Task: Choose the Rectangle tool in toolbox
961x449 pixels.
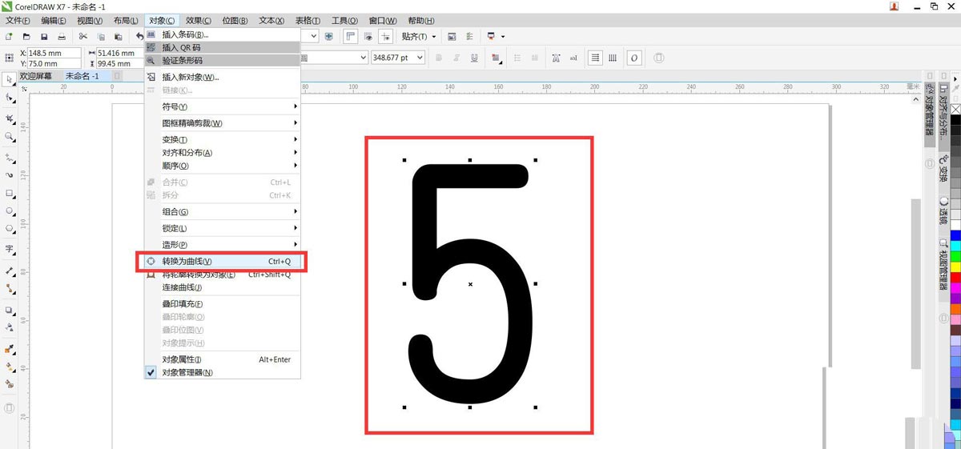Action: tap(9, 194)
